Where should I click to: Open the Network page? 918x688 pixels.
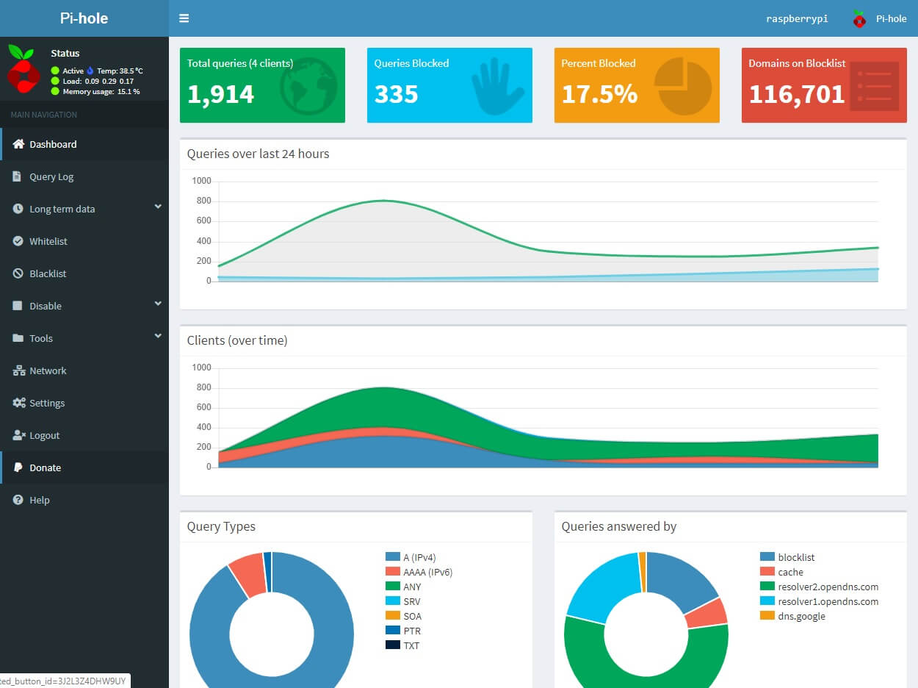coord(84,370)
